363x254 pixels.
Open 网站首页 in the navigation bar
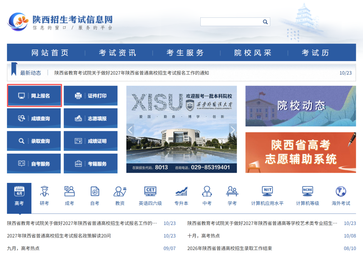tap(50, 53)
